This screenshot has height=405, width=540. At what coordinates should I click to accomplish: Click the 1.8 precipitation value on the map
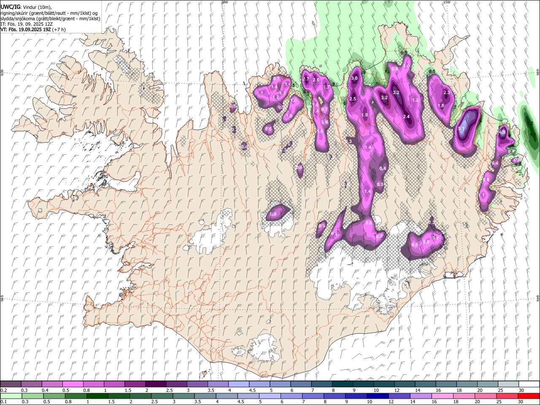(x=441, y=105)
